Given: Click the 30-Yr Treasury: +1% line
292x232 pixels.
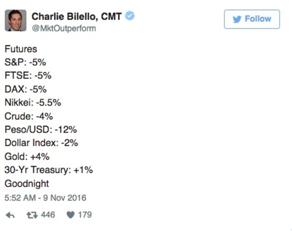Looking at the screenshot, I should click(49, 170).
